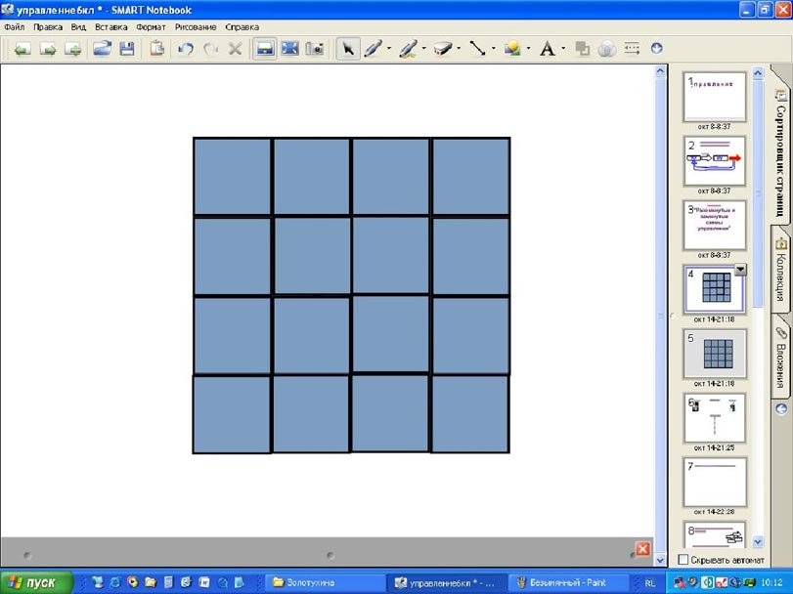This screenshot has width=793, height=594.
Task: Click the Пуск start button
Action: pos(35,582)
